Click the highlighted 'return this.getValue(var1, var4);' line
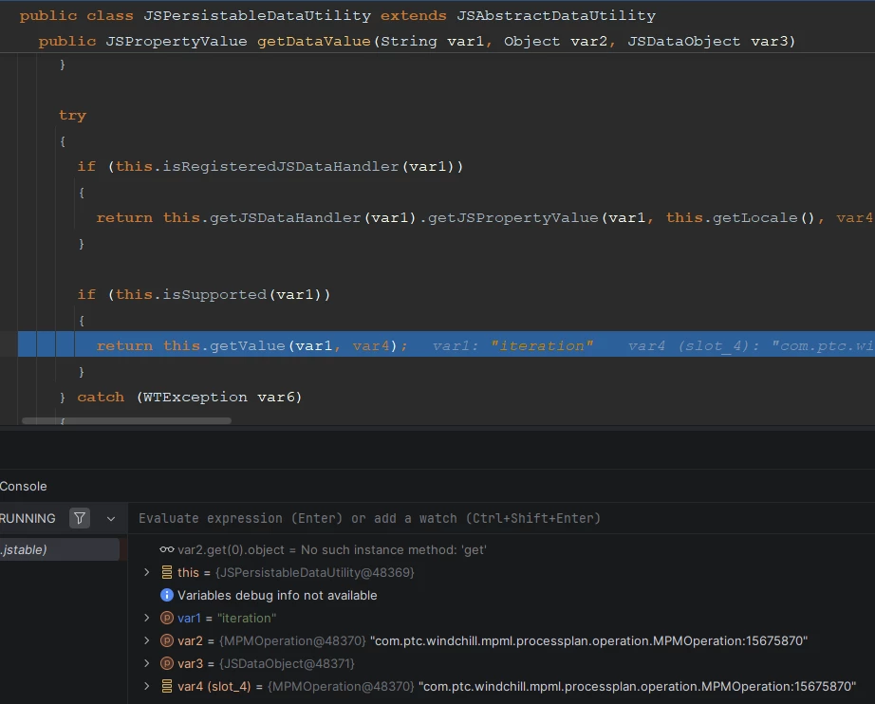 click(x=446, y=345)
